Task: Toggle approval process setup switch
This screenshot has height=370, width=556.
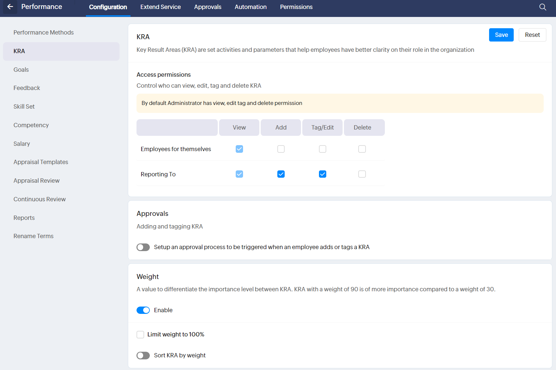Action: click(143, 247)
